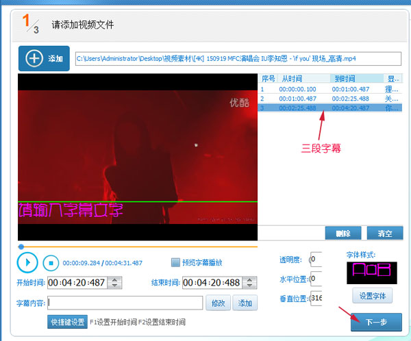Viewport: 411px width, 341px height.
Task: Click the plus icon to add video
Action: click(x=34, y=59)
